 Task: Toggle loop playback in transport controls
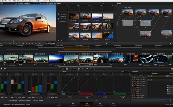40,43
